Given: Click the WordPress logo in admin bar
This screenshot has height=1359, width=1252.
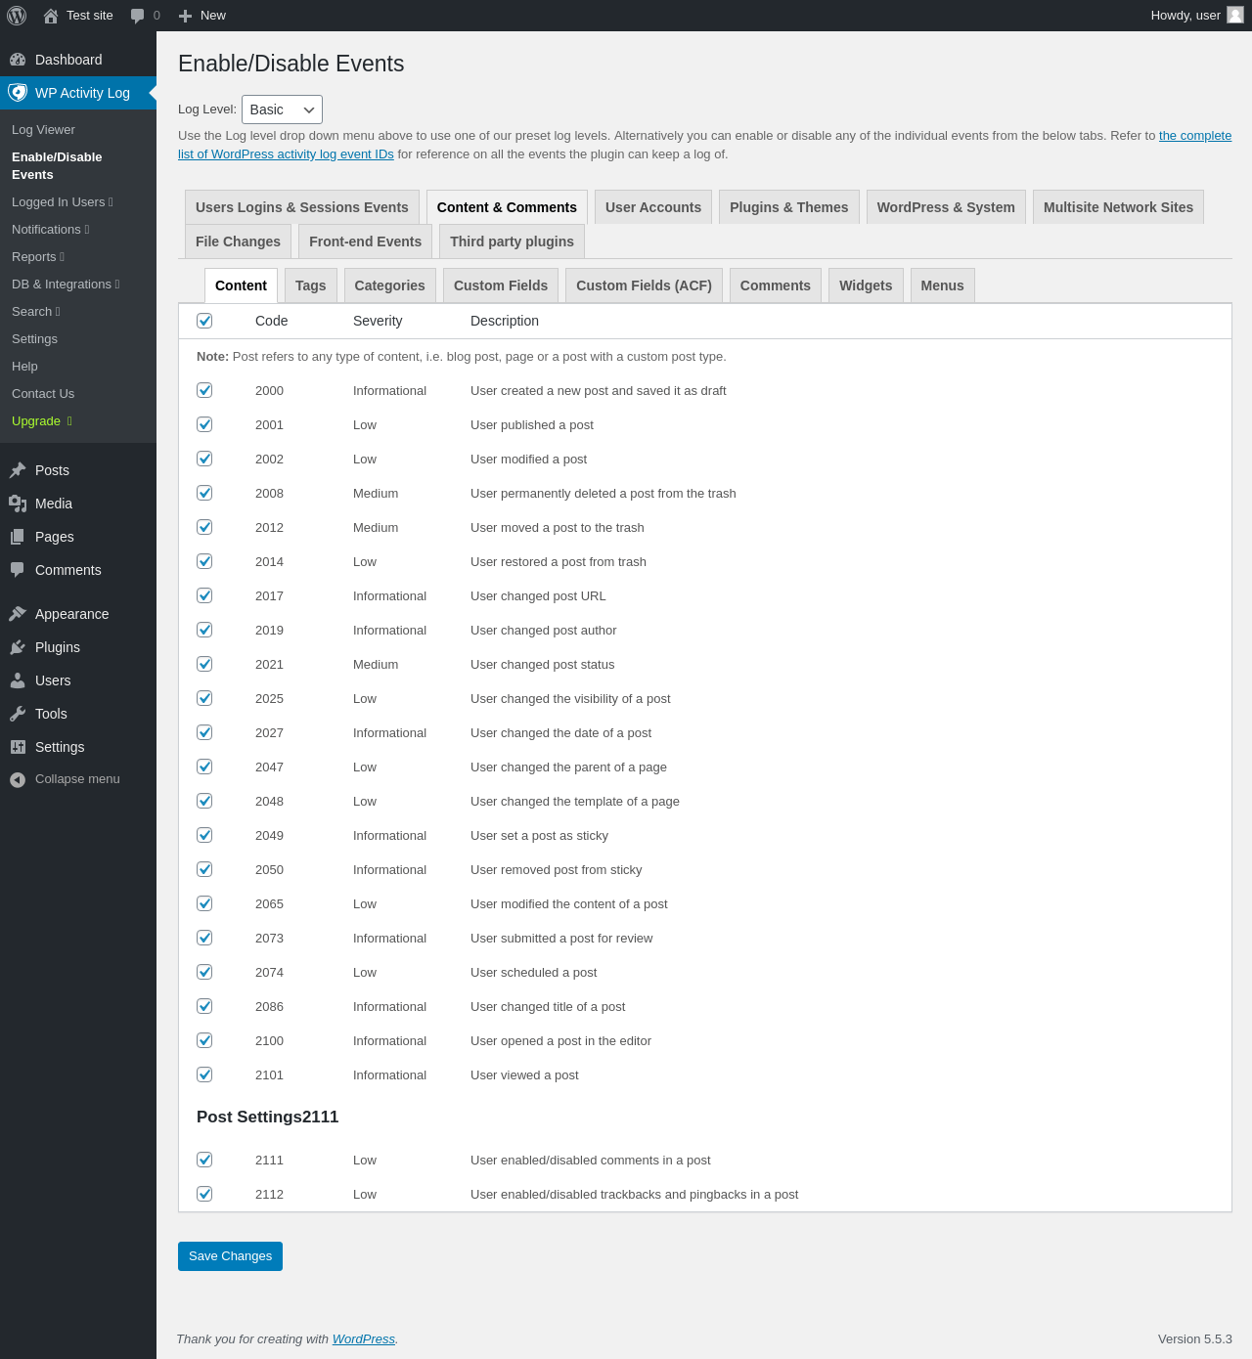Looking at the screenshot, I should pyautogui.click(x=17, y=16).
